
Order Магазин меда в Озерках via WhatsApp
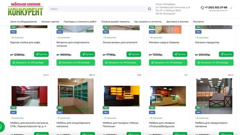pos(168,63)
